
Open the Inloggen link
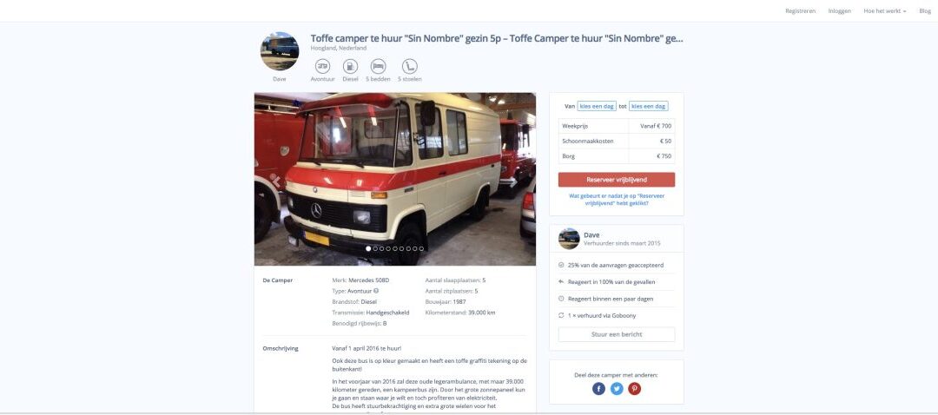839,10
